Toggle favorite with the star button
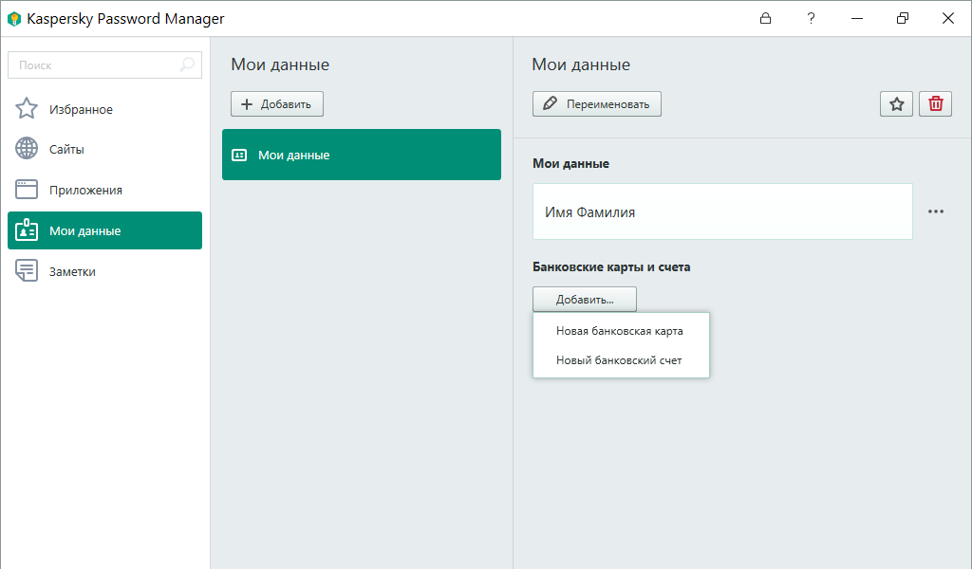 [x=896, y=103]
